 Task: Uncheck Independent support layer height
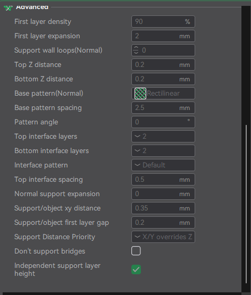(136, 269)
